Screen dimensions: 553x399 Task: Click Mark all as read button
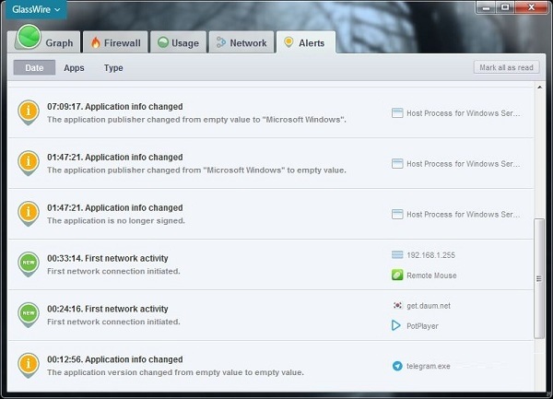click(505, 67)
